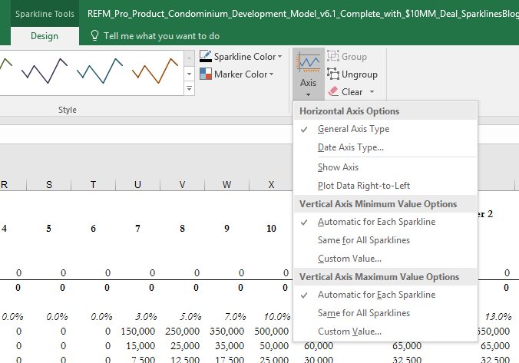This screenshot has width=519, height=363.
Task: Expand the sparkline Style gallery
Action: 190,89
